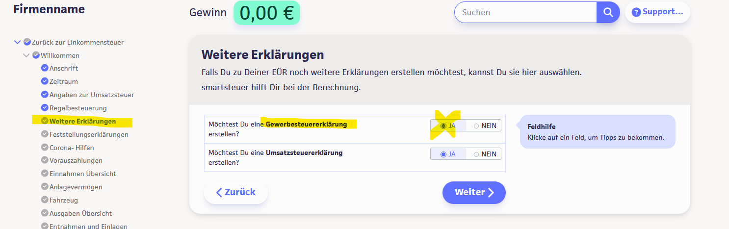
Task: Select NEIN for Umsatzsteuererklärung
Action: [476, 154]
